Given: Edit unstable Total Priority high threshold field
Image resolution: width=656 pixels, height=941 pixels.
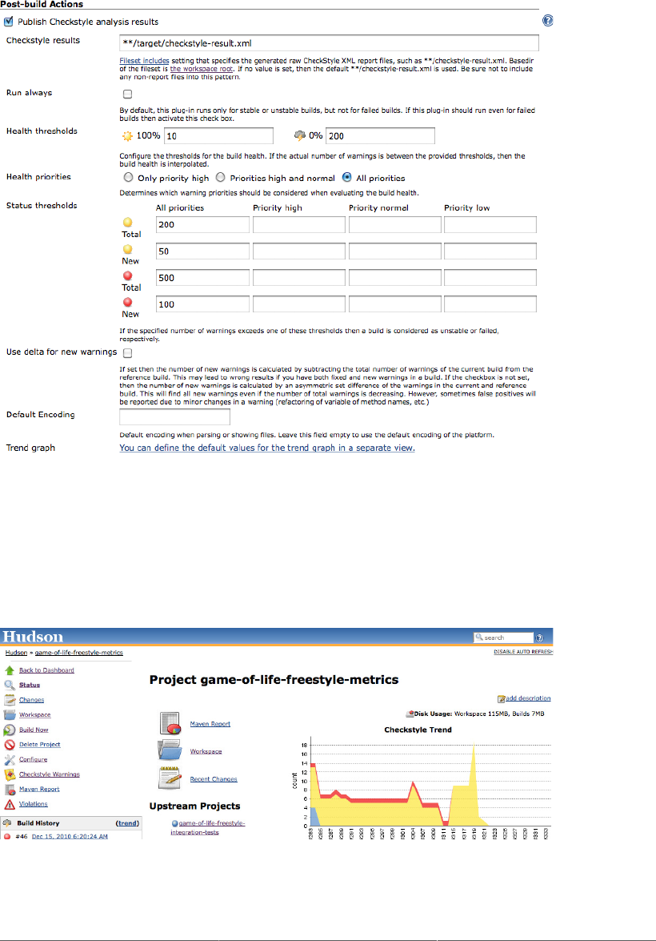Looking at the screenshot, I should coord(299,224).
